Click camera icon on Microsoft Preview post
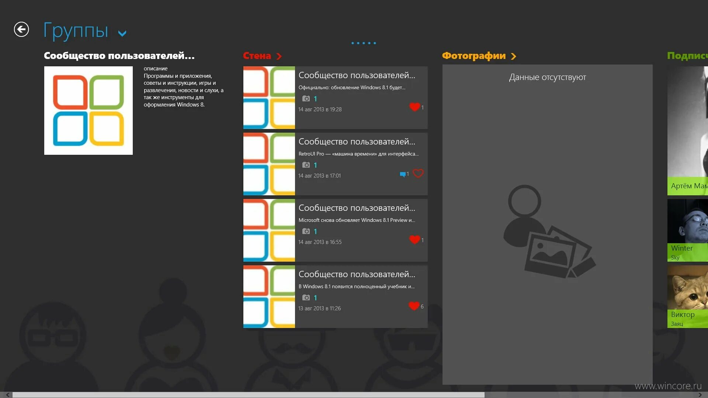This screenshot has width=708, height=398. click(306, 231)
